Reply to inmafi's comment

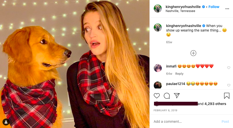[x=179, y=73]
